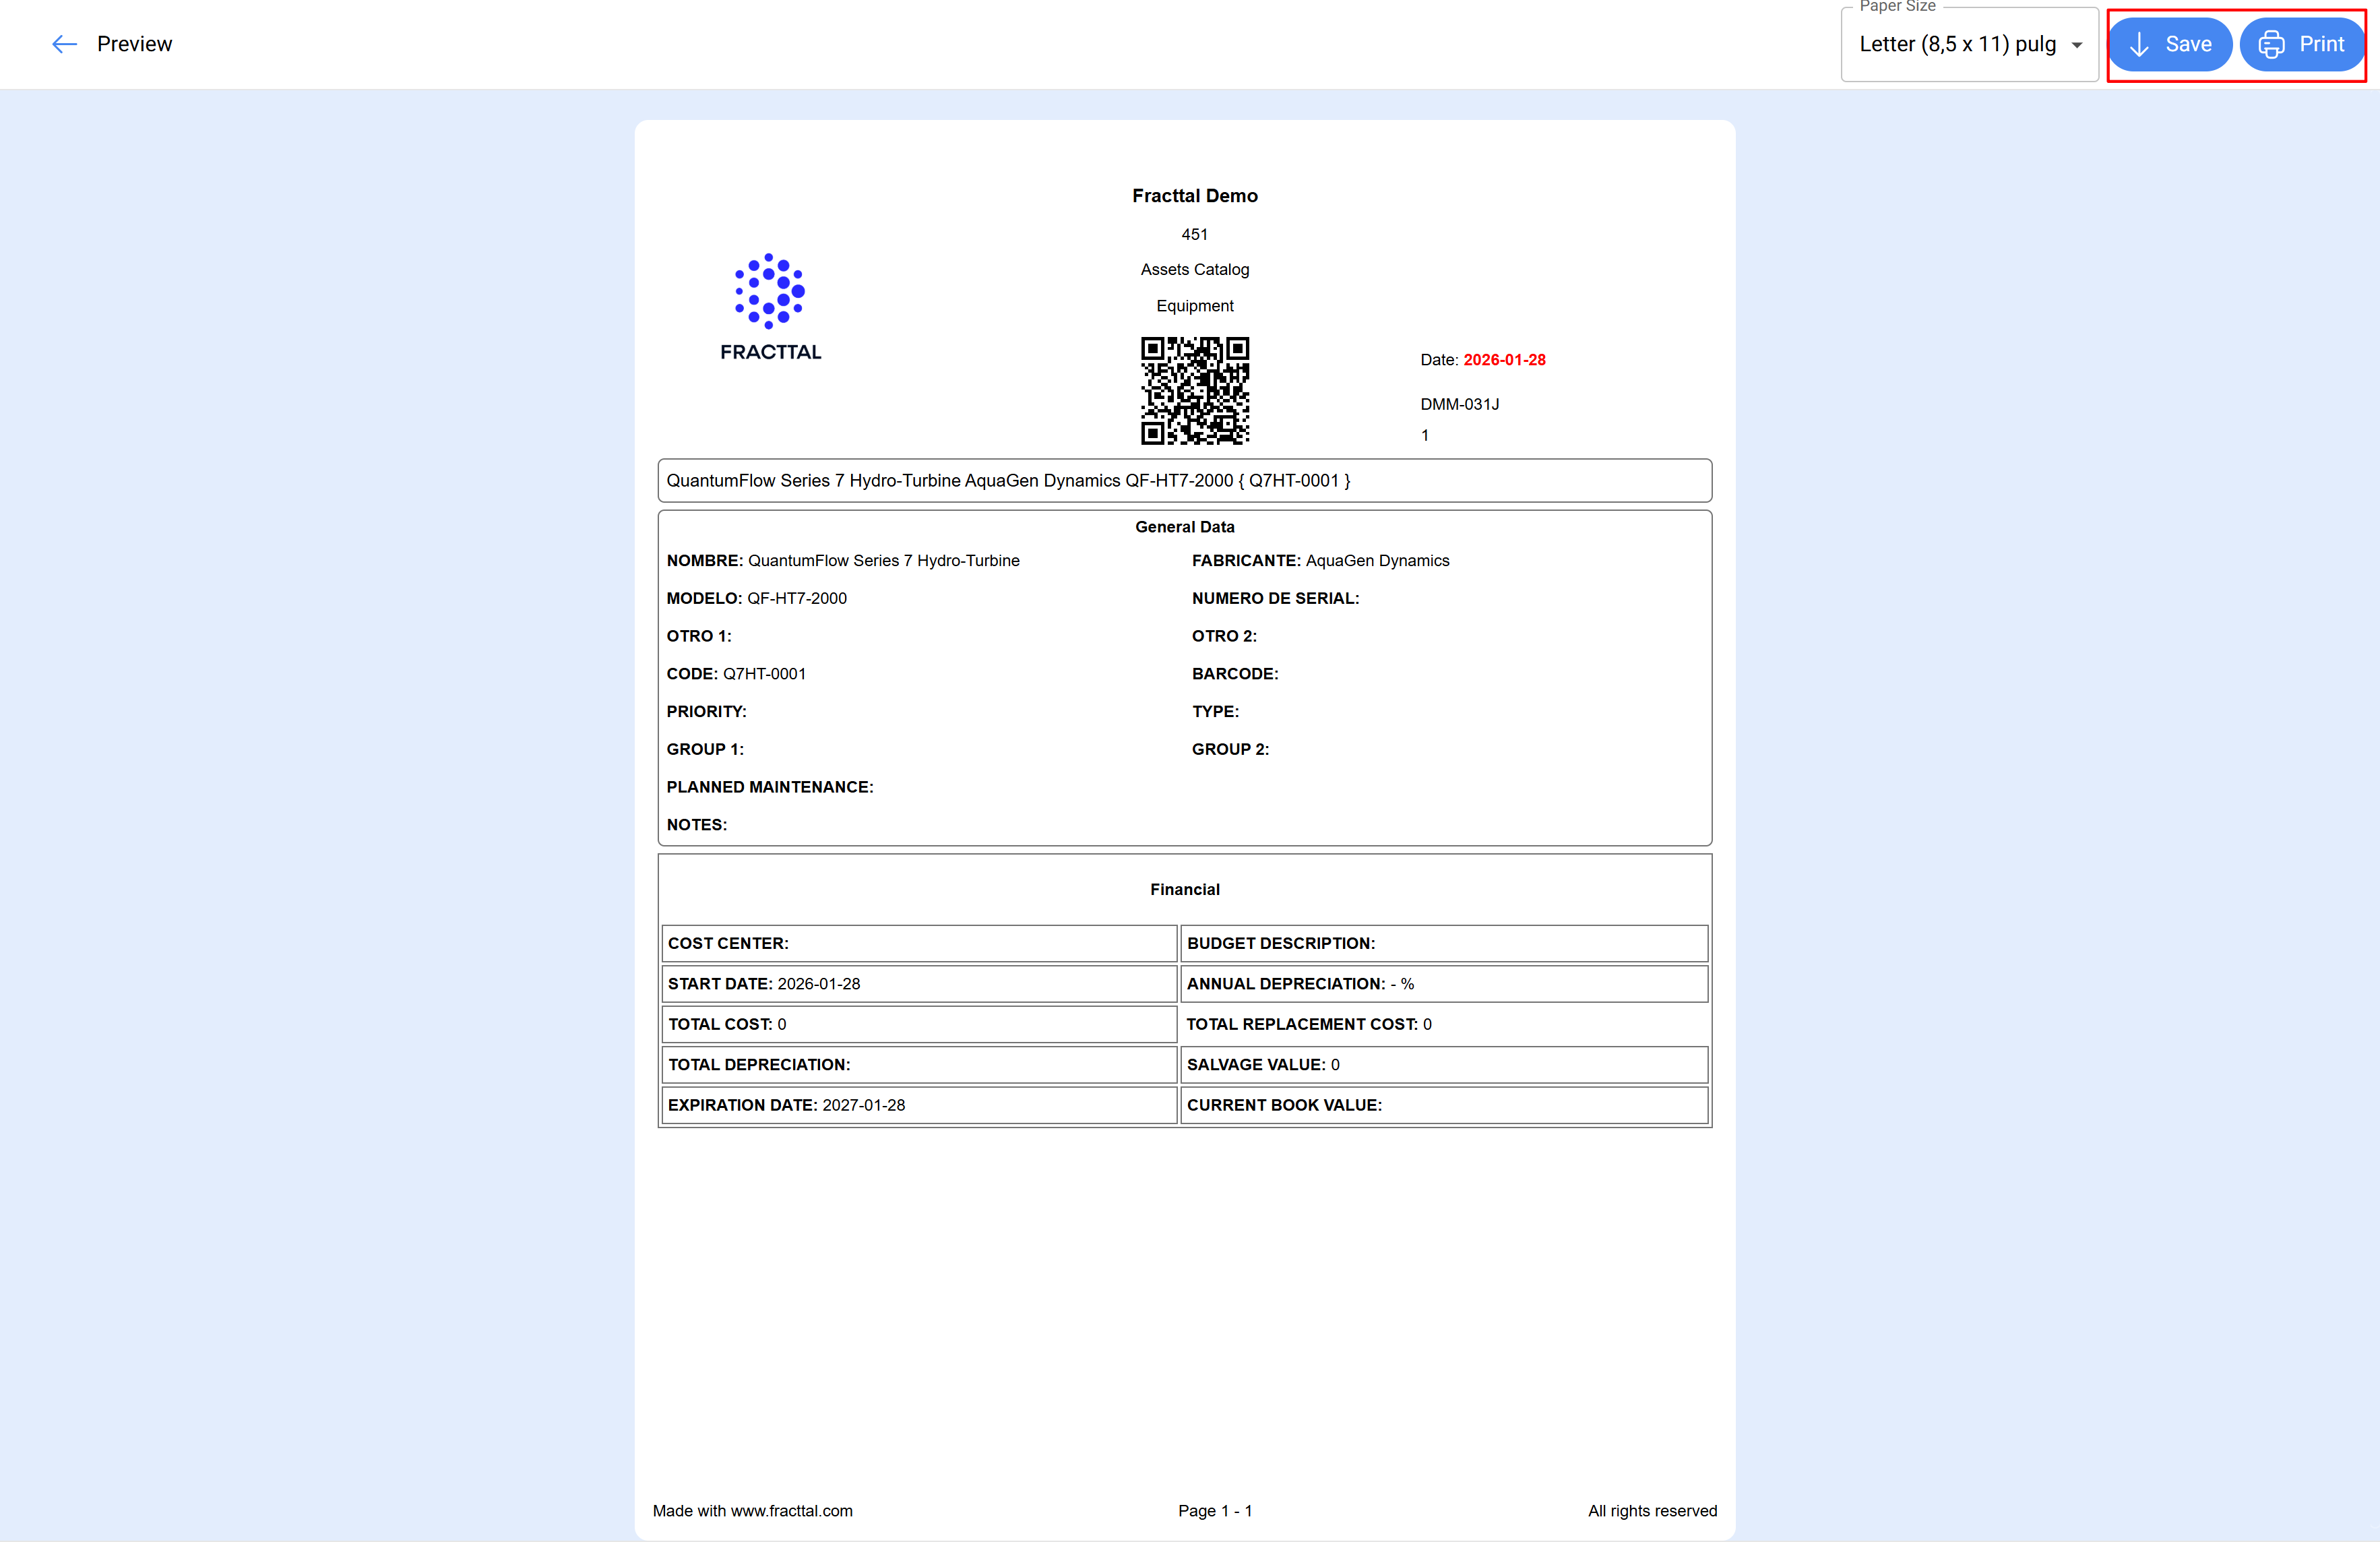Image resolution: width=2380 pixels, height=1542 pixels.
Task: Click the Page 1 - 1 footer indicator
Action: click(x=1215, y=1510)
